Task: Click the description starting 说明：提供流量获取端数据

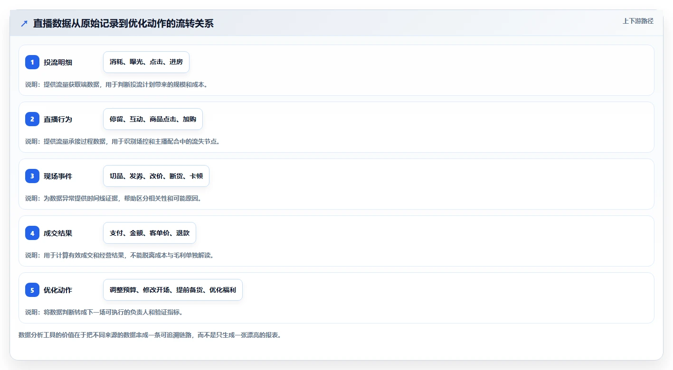Action: [x=116, y=84]
